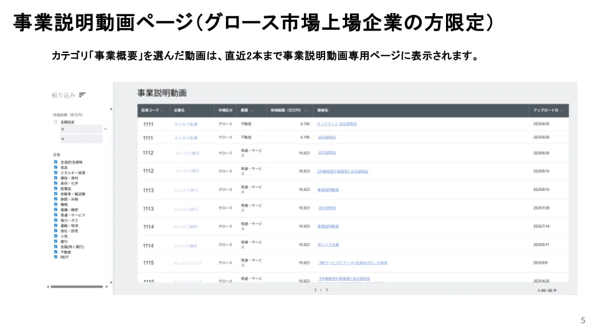Click sort arrow on アップロード日 column
The width and height of the screenshot is (598, 336).
pos(562,111)
